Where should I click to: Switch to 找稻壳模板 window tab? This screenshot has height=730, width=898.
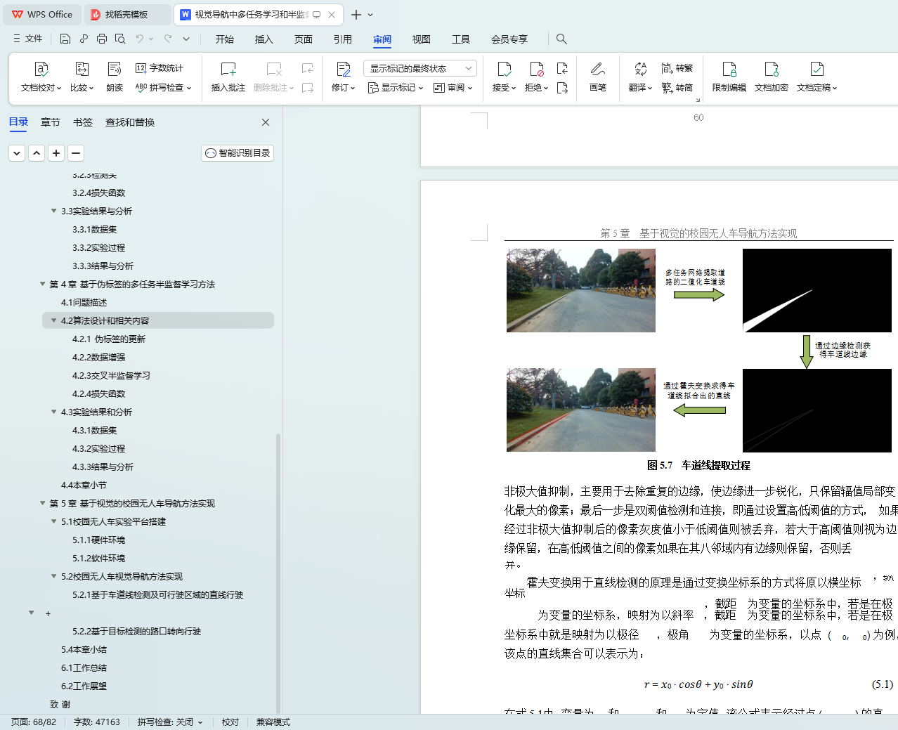pyautogui.click(x=126, y=15)
